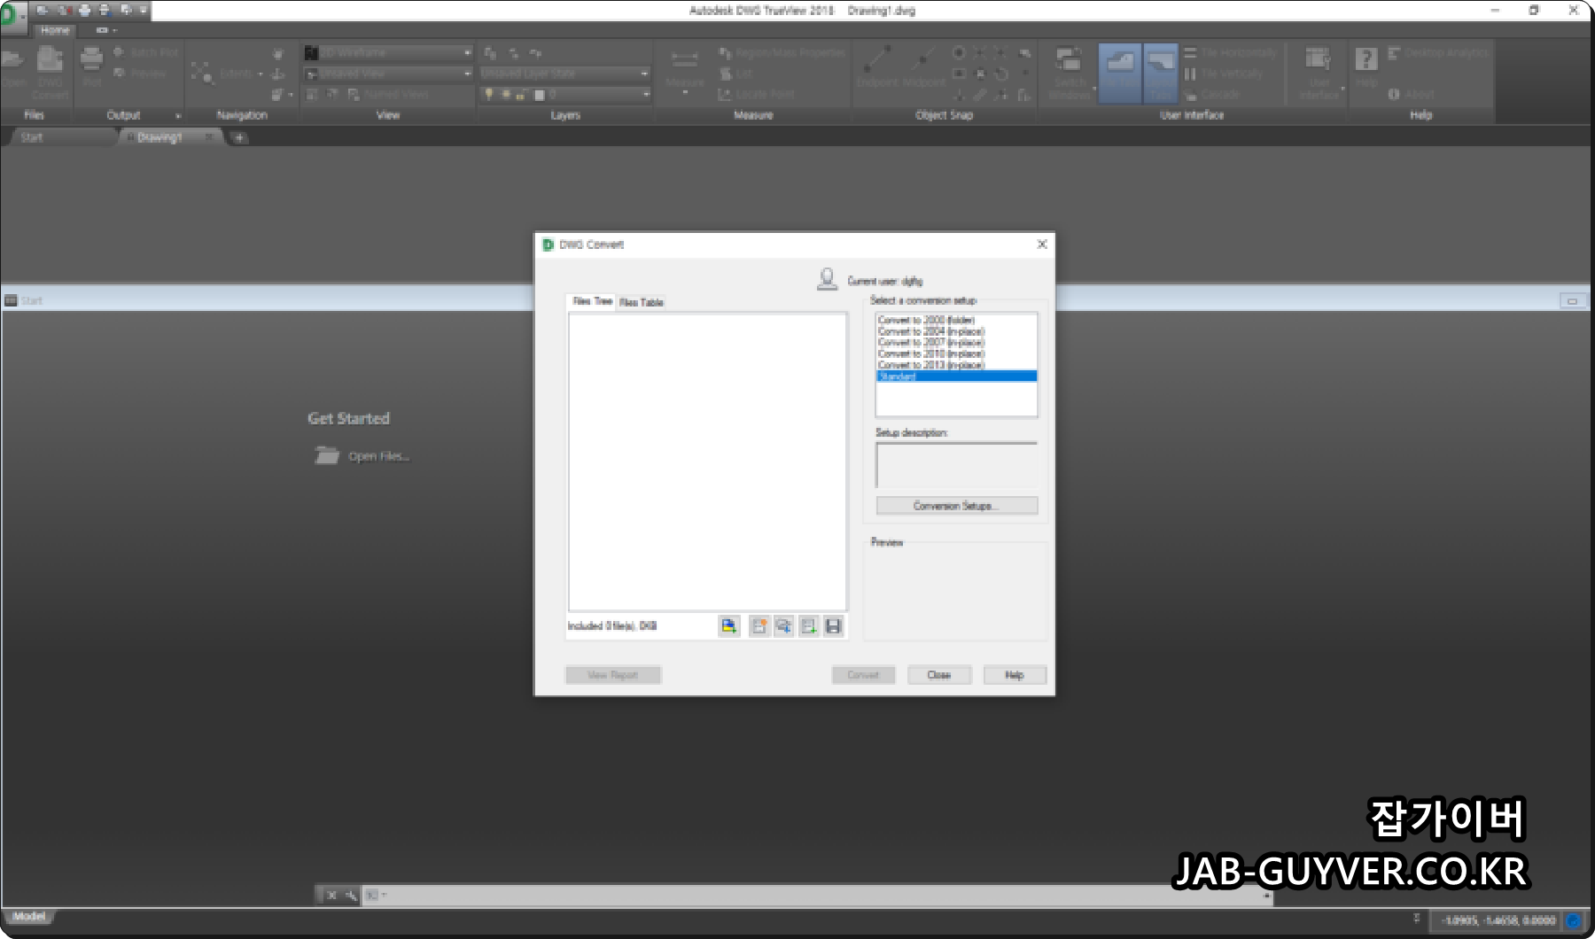Toggle the layer lightbulb on/off icon

coord(488,94)
